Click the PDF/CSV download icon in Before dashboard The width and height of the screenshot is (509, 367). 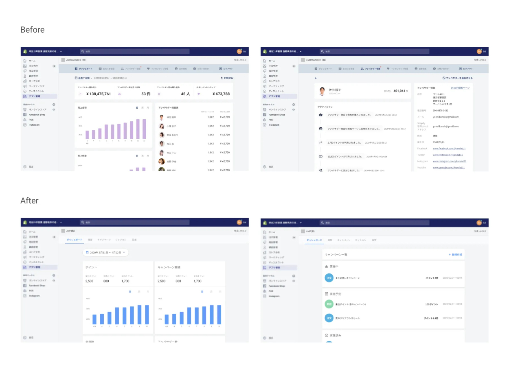tap(222, 78)
